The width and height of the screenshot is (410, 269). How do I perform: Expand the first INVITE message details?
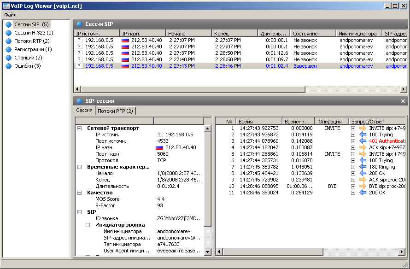pos(353,129)
